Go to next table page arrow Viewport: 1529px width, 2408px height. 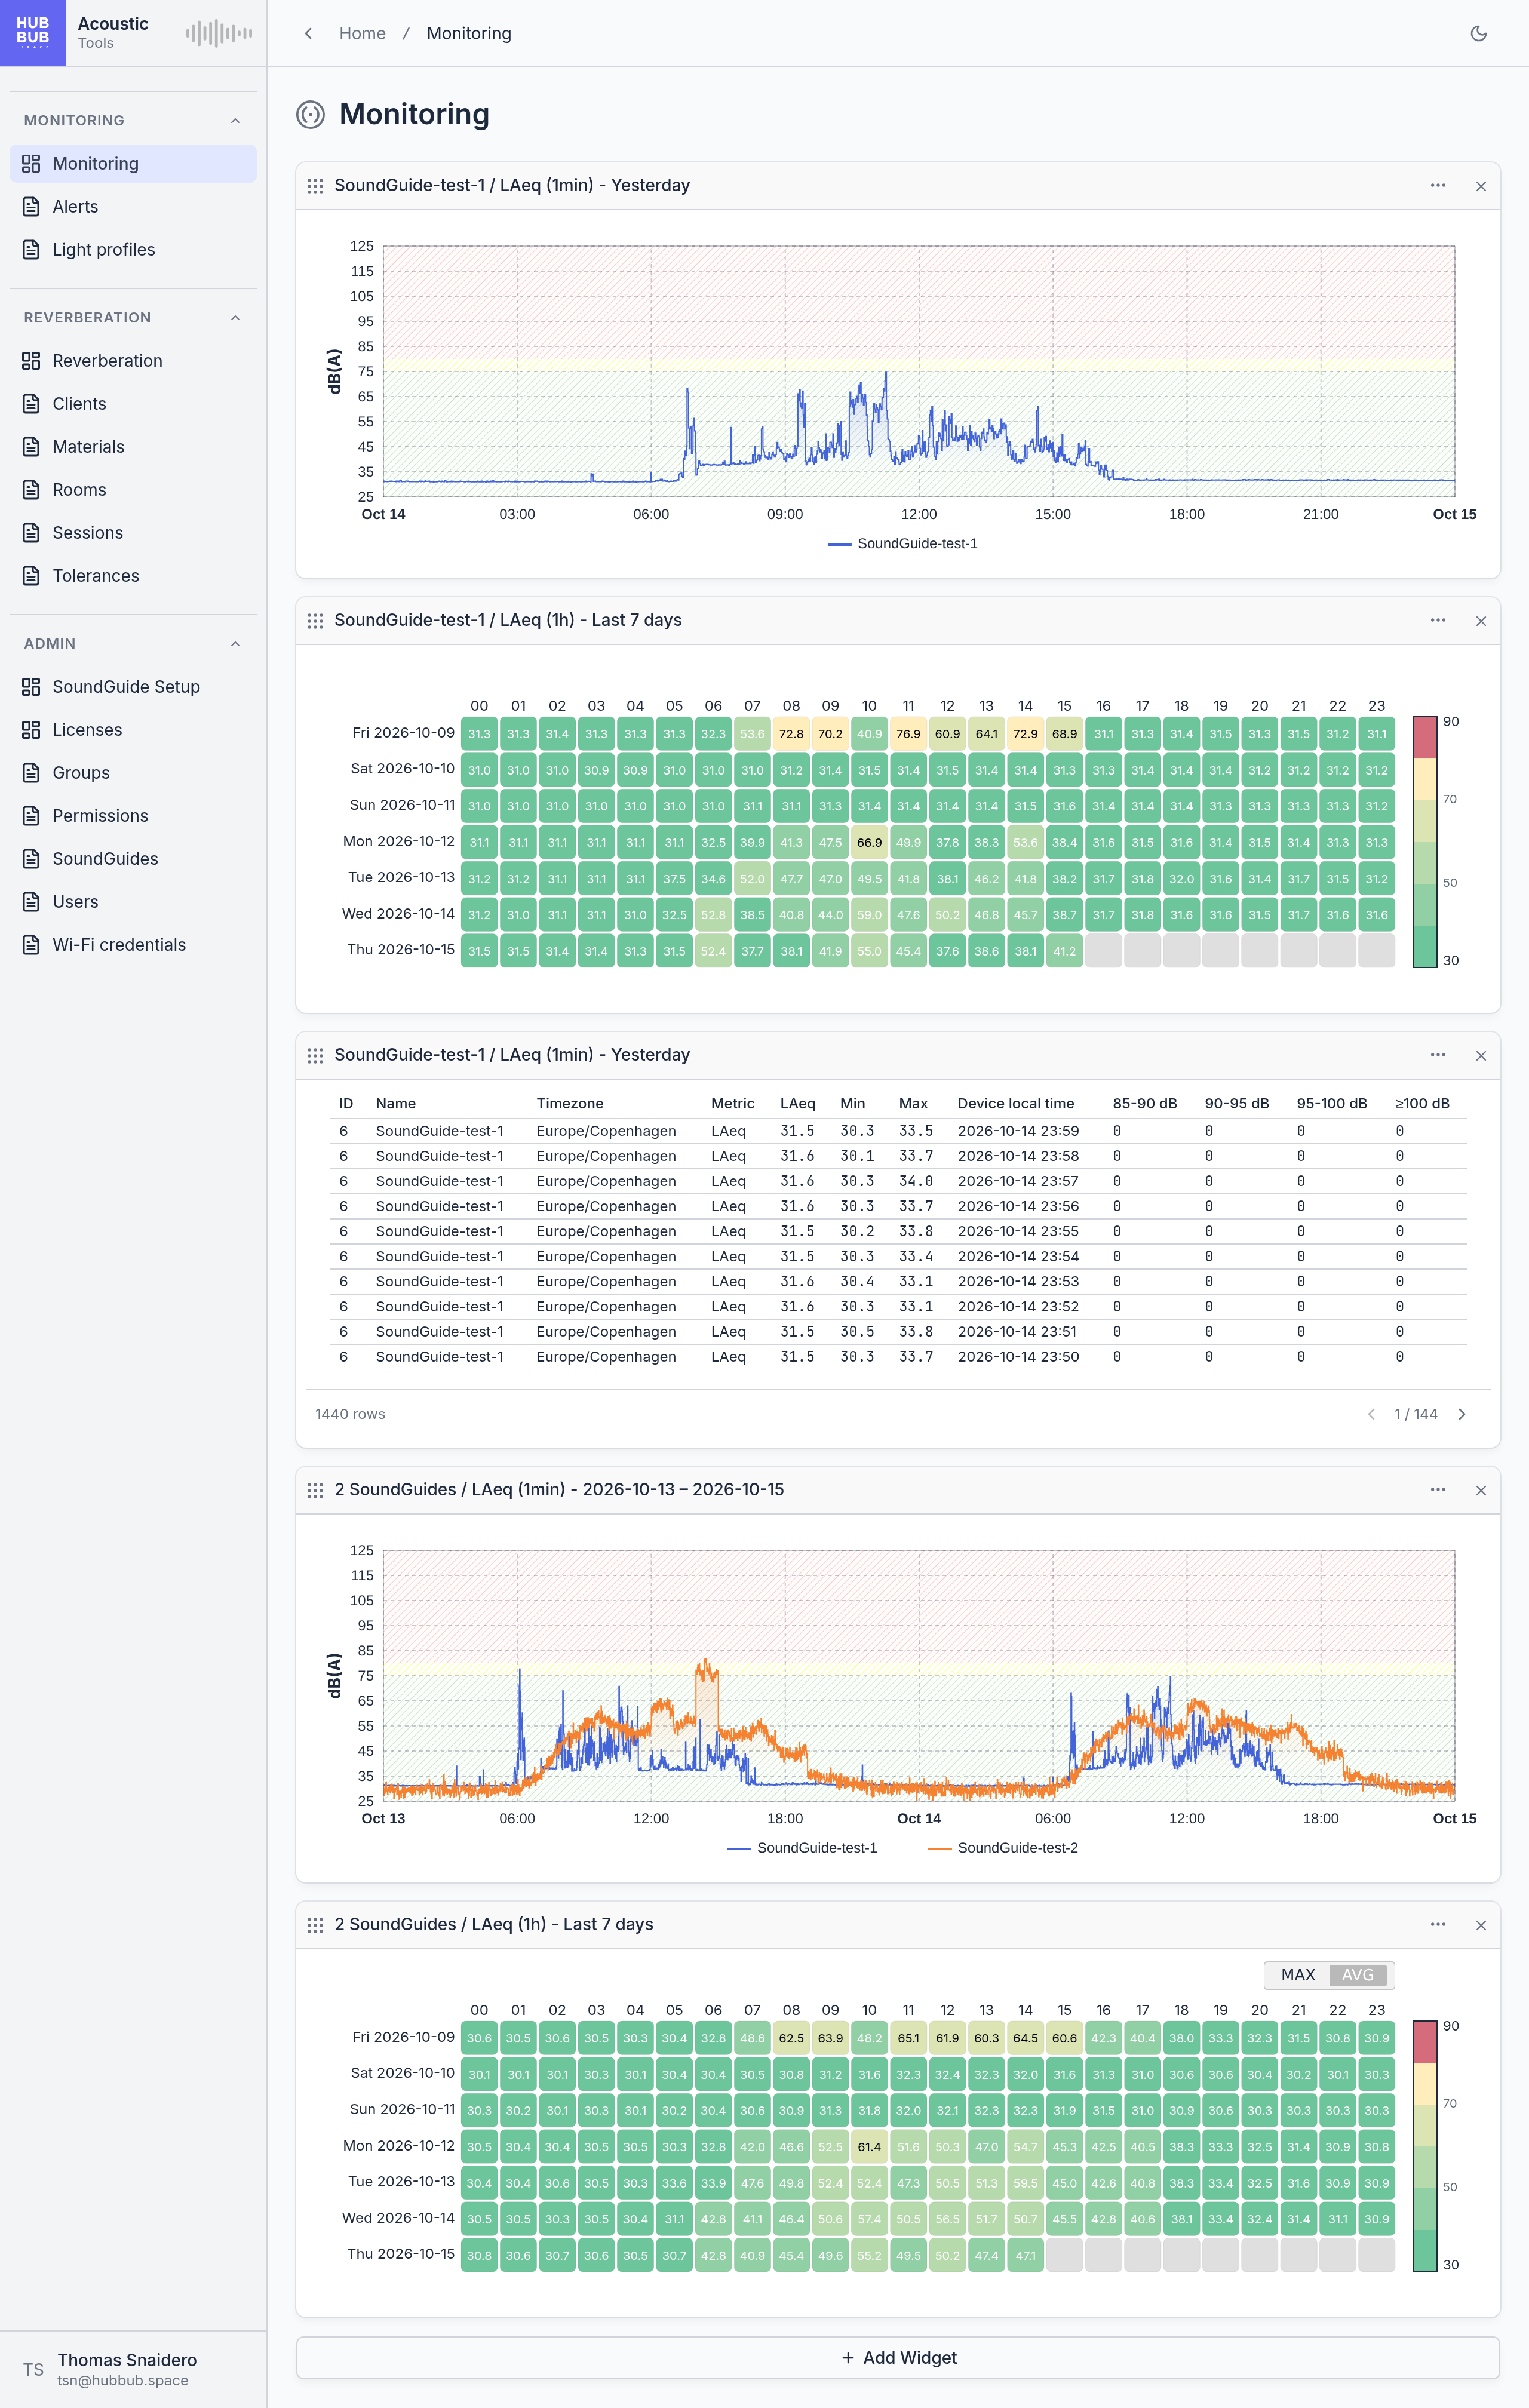tap(1462, 1414)
